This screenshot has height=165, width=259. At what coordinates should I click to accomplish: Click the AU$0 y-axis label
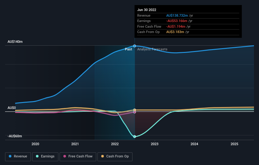click(x=12, y=108)
